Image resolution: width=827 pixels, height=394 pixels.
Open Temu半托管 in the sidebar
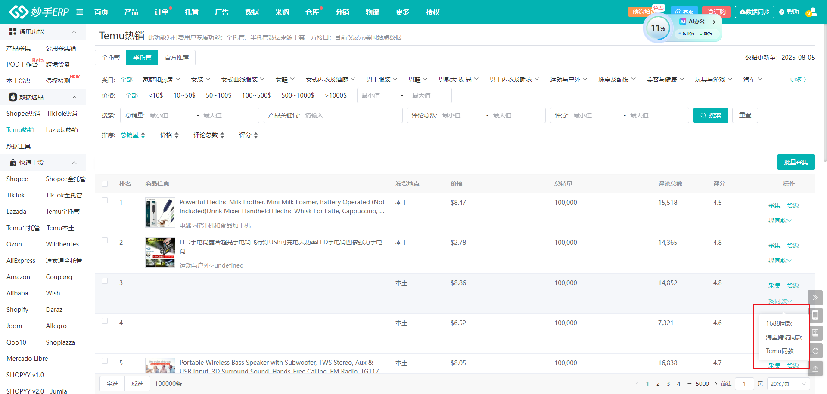pos(23,228)
